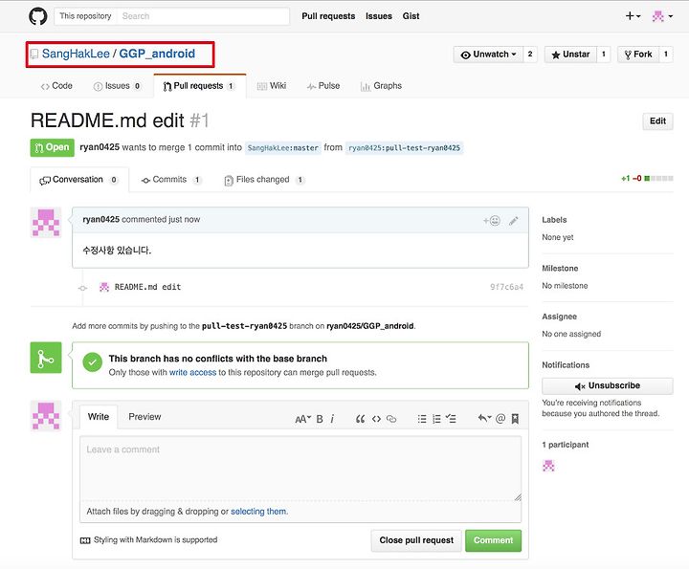Click the ryan0425 author name in merge line
Screen dimensions: 689x569
100,147
